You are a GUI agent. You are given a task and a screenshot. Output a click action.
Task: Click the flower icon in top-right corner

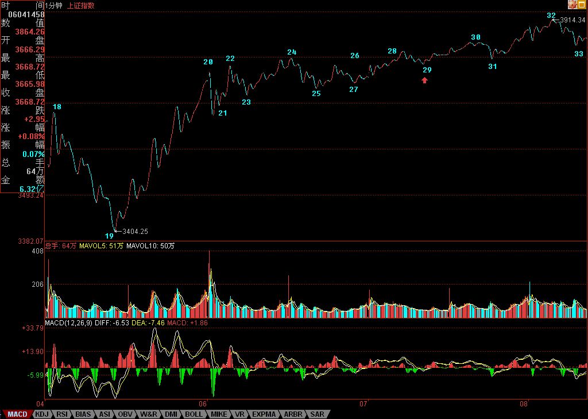click(572, 5)
